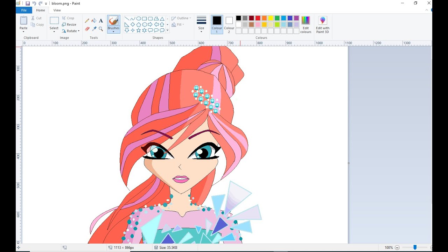
Task: Pick the Diamond shape
Action: 133,24
